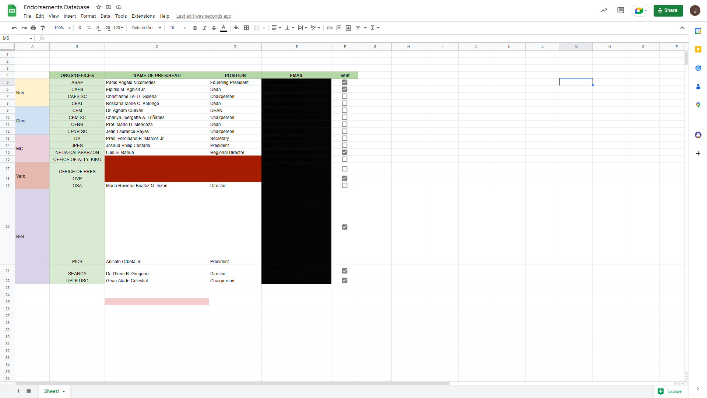This screenshot has height=398, width=707.
Task: Star the Endorsements Database document
Action: point(99,7)
